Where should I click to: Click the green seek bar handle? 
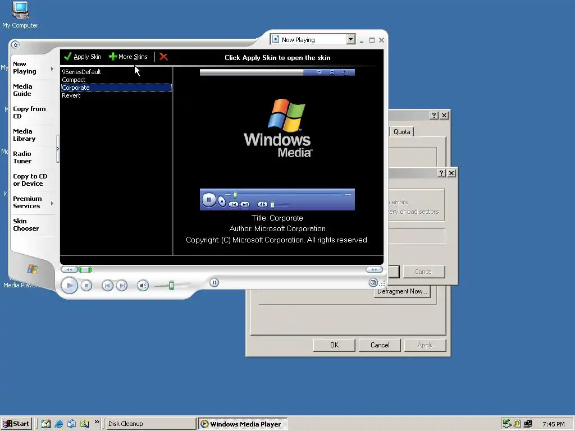click(85, 270)
